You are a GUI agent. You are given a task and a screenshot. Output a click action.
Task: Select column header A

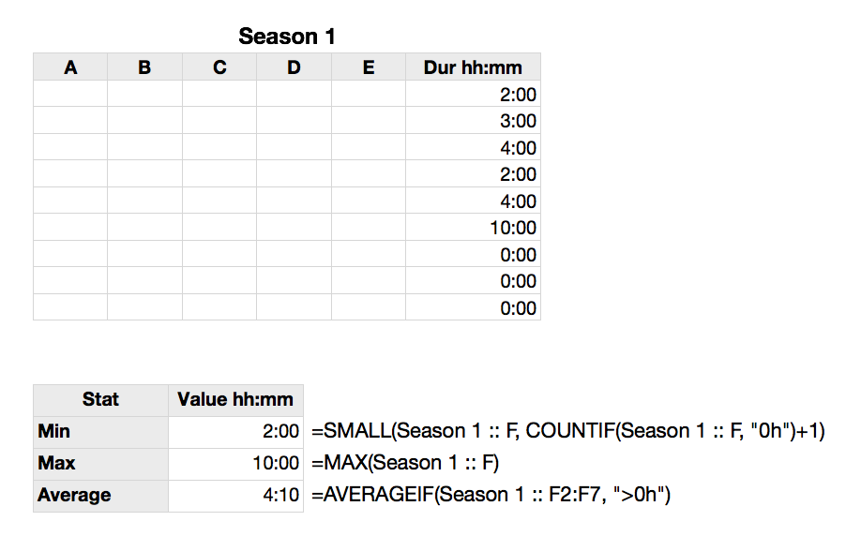70,67
